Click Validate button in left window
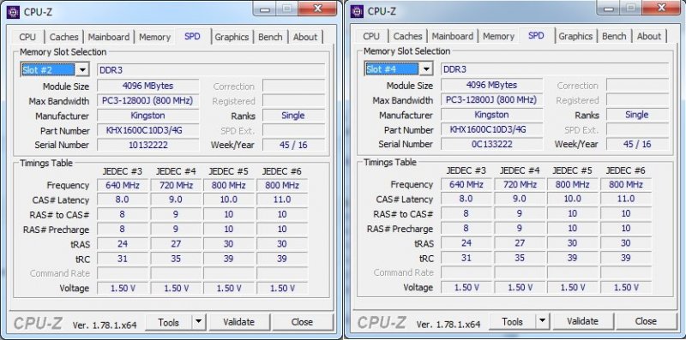686x340 pixels. tap(239, 322)
